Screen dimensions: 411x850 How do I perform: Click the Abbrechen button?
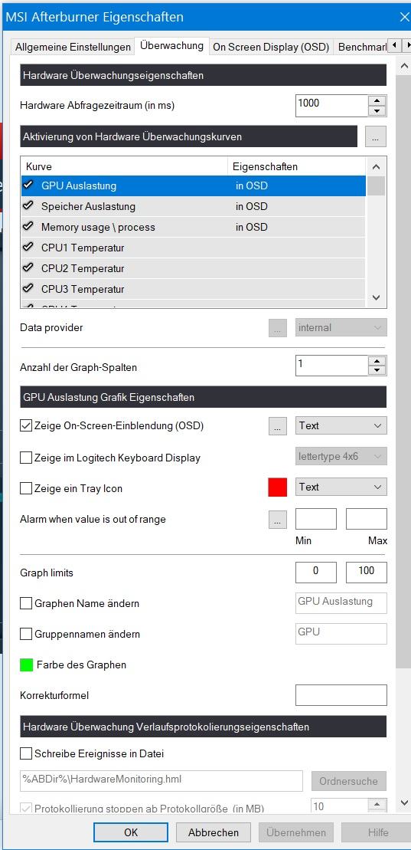click(x=214, y=832)
